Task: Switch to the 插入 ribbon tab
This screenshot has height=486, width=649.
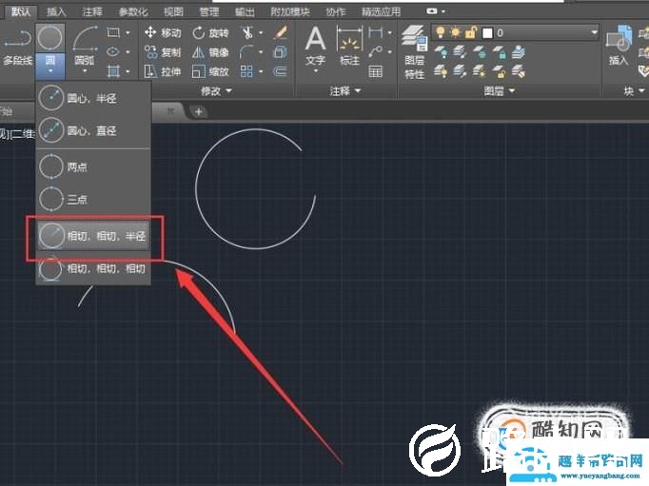Action: point(57,11)
